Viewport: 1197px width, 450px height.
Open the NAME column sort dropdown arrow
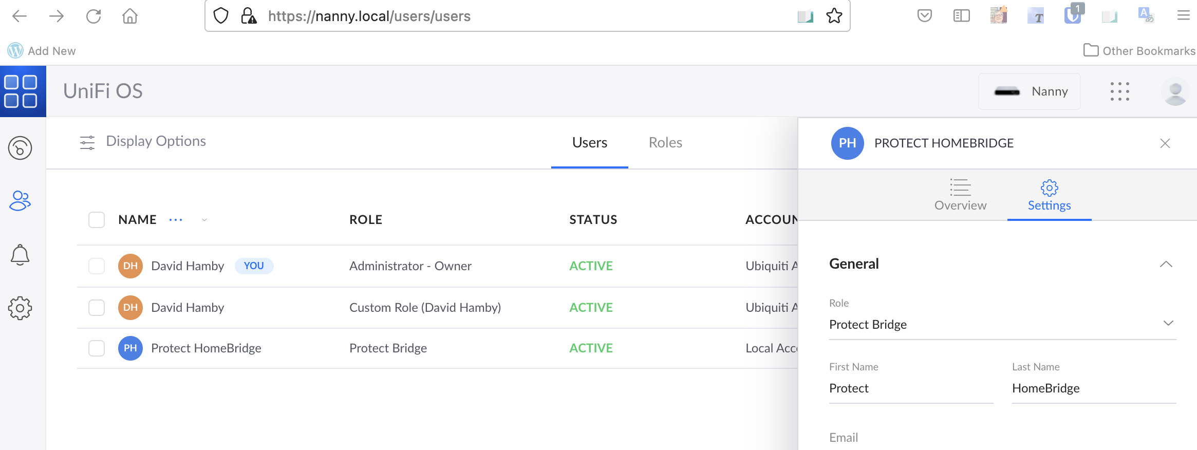pos(204,220)
